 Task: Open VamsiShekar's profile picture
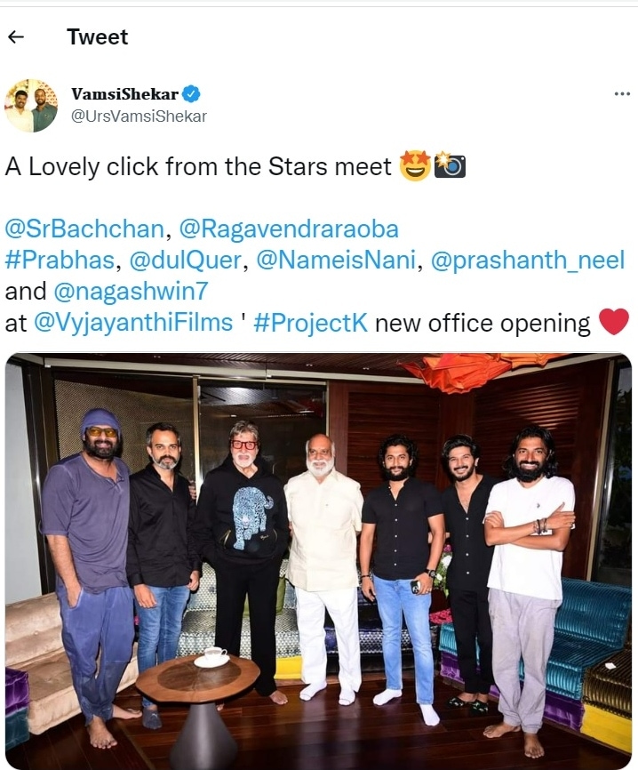[31, 106]
